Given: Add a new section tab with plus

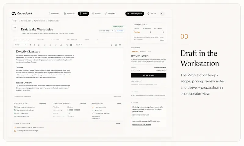Looking at the screenshot, I should [97, 40].
